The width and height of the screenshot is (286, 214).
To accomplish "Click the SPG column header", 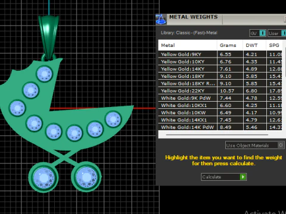I will click(x=274, y=45).
